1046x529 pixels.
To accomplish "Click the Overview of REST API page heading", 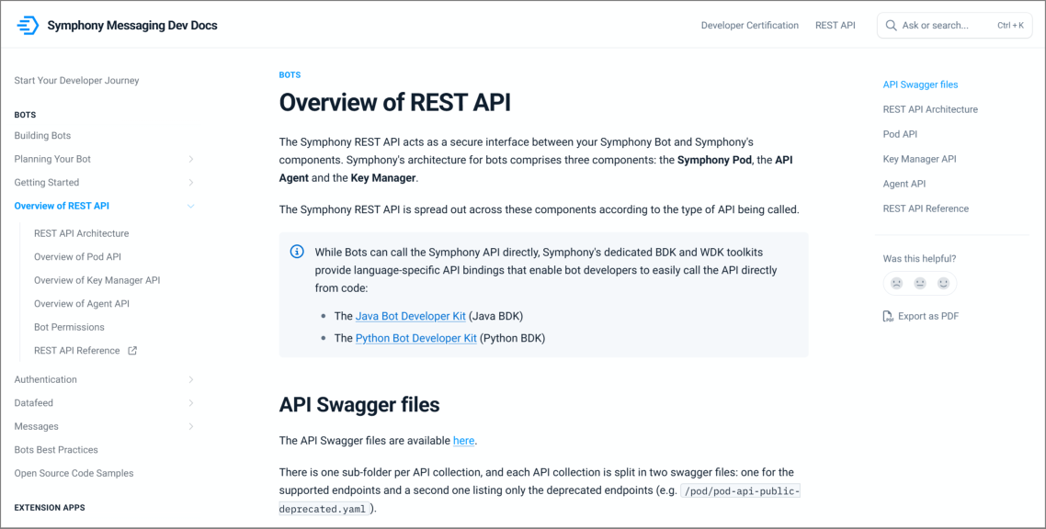I will [395, 103].
